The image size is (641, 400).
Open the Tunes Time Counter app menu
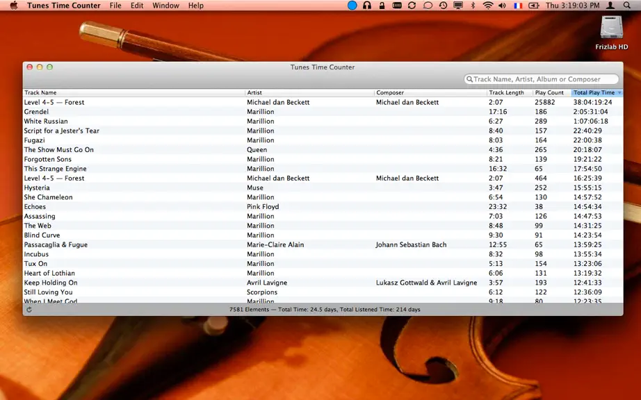[64, 6]
